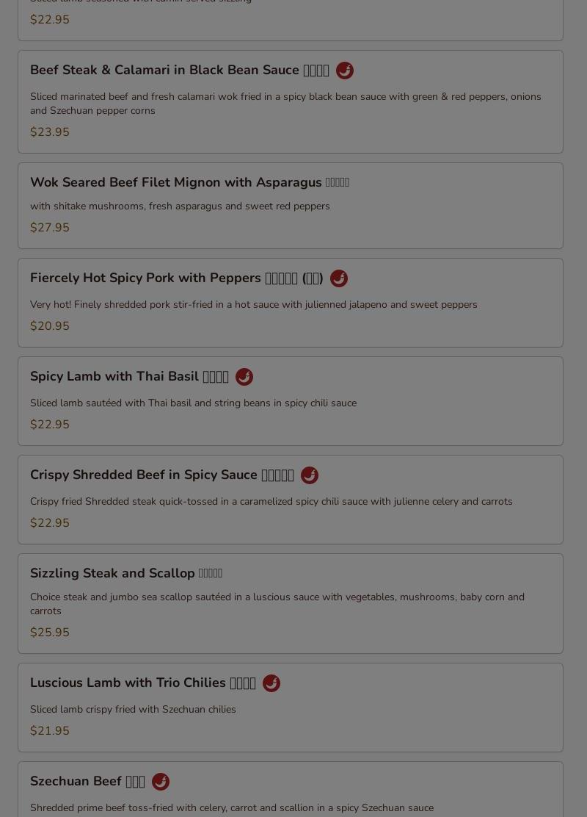The width and height of the screenshot is (587, 817).
Task: Open Luscious Lamb with Trio Chilies item
Action: 142,683
